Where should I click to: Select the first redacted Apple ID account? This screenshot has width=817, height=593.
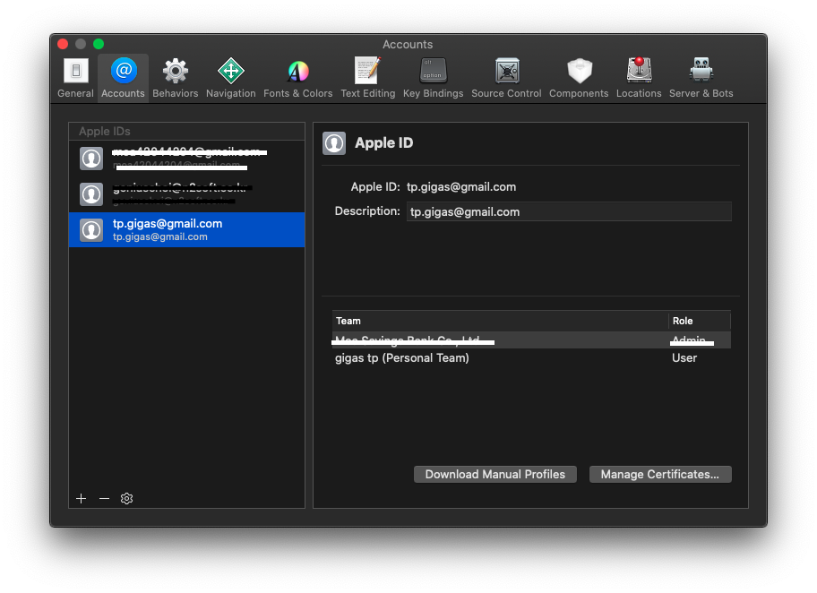point(186,159)
